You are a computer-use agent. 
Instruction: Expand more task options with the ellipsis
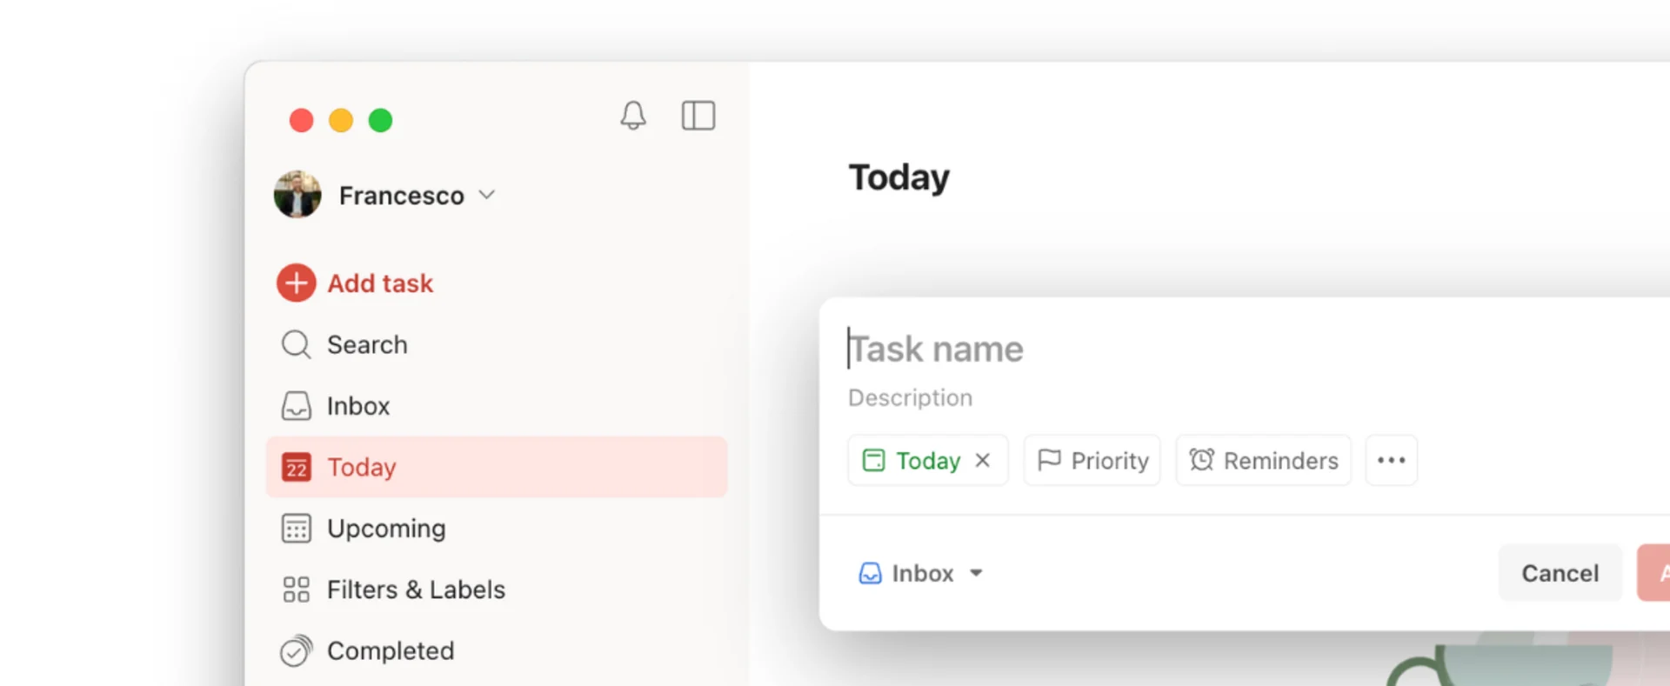click(x=1391, y=460)
